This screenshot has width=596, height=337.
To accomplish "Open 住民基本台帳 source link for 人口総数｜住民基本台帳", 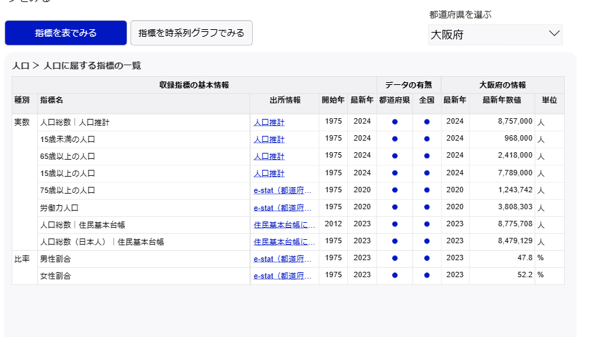I will tap(284, 225).
